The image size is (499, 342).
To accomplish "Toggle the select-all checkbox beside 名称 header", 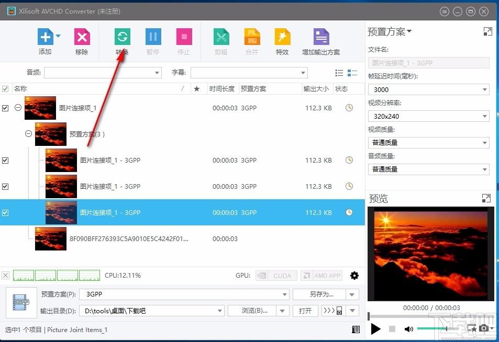I will pos(5,89).
